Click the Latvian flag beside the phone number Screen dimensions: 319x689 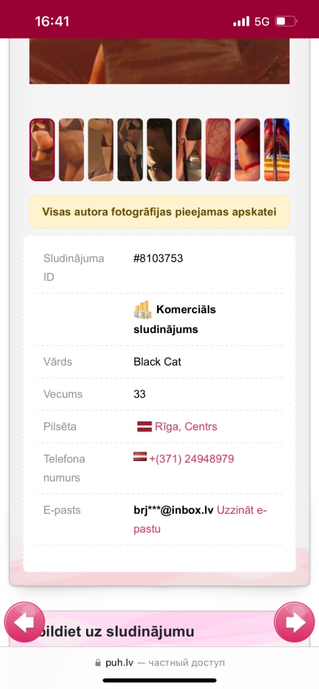coord(140,457)
